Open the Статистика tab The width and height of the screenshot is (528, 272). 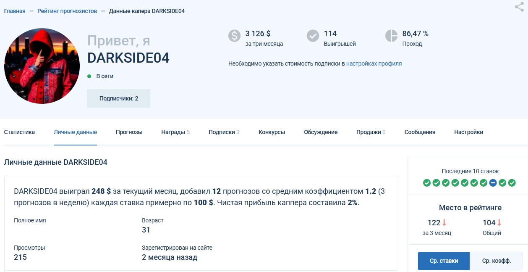click(19, 132)
